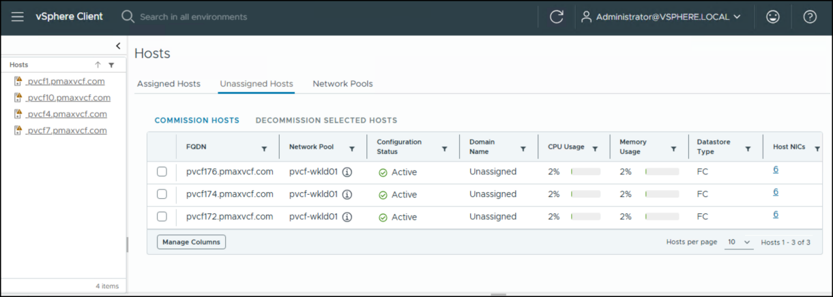Click host icon beside pvcf10.pmaxvcf.com
Image resolution: width=833 pixels, height=297 pixels.
[19, 98]
